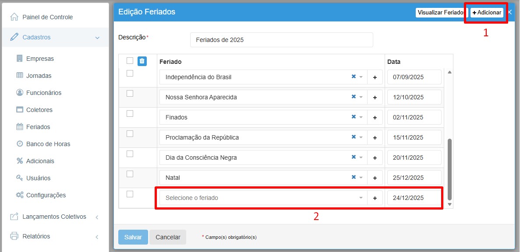Toggle the select-all checkbox in header
The image size is (520, 252).
point(130,61)
